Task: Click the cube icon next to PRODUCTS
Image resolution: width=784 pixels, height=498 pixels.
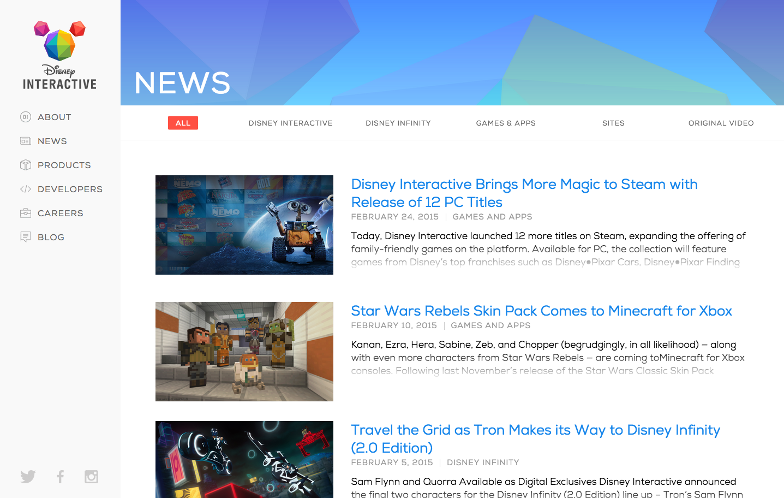Action: tap(26, 165)
